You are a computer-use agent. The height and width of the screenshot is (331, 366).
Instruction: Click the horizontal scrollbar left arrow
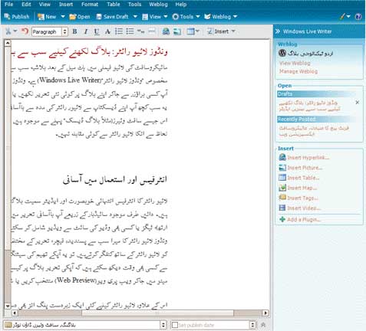(x=15, y=313)
